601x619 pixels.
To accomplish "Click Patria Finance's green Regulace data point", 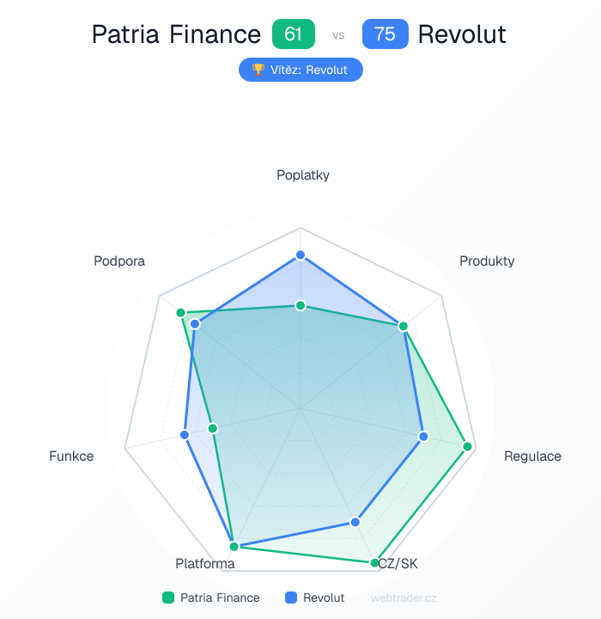I will [468, 446].
